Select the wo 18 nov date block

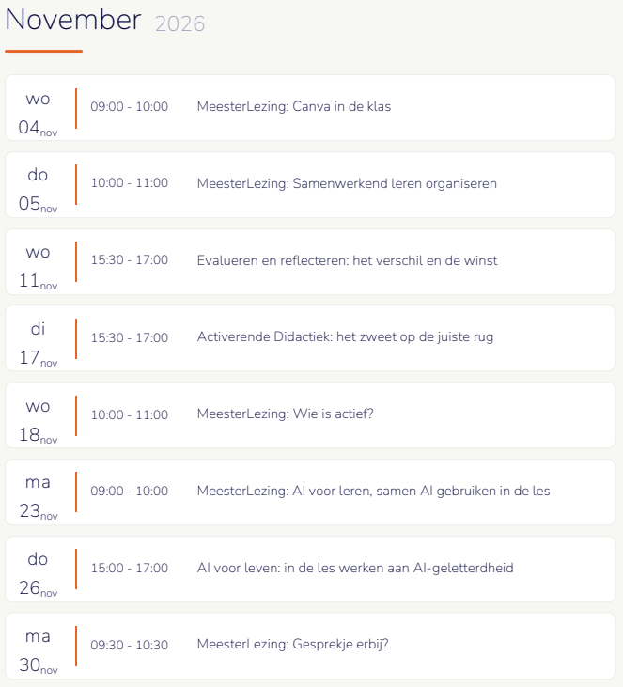(x=38, y=420)
